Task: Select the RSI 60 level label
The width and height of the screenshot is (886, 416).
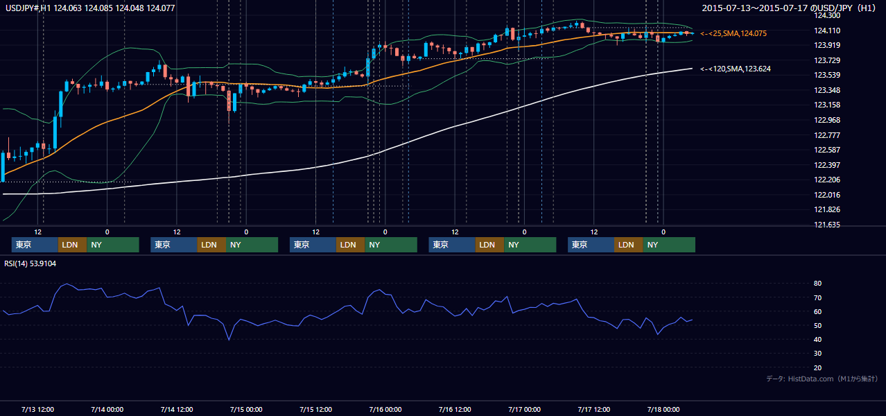Action: [817, 311]
